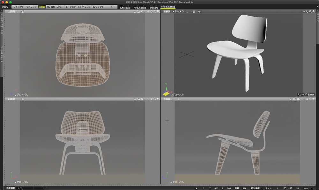Click the zoom magnifier in the front view header
The height and width of the screenshot is (190, 319).
pyautogui.click(x=155, y=99)
